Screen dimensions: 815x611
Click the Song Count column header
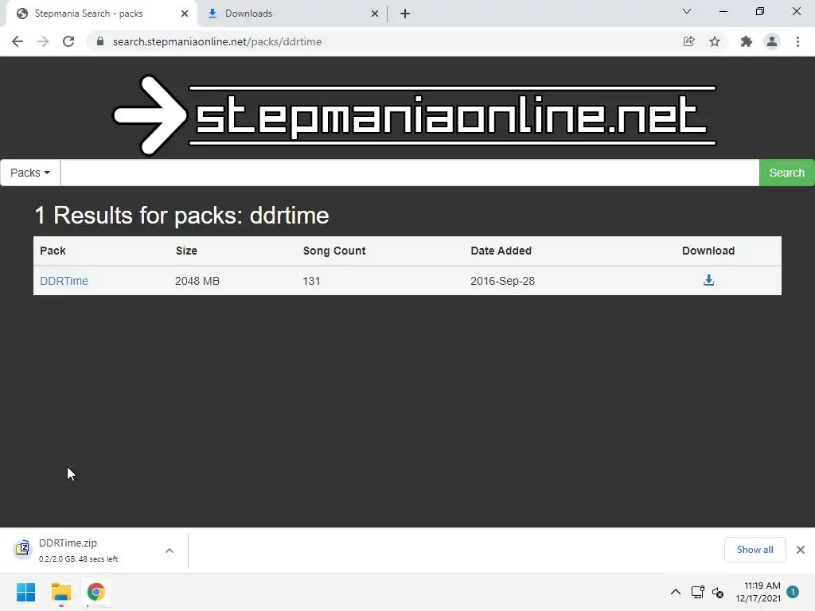tap(334, 251)
